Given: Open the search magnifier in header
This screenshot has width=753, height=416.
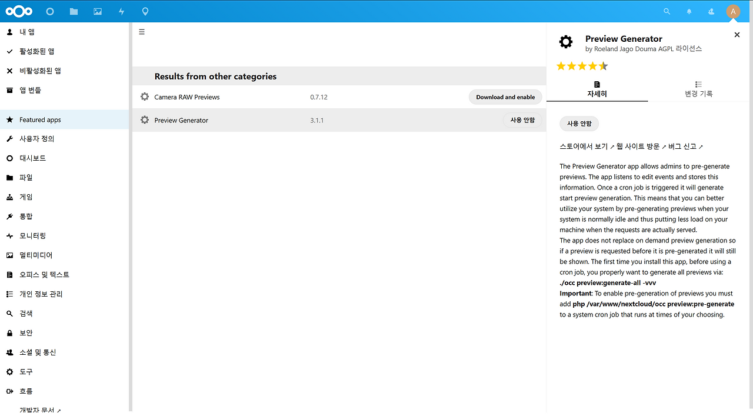Looking at the screenshot, I should coord(667,11).
